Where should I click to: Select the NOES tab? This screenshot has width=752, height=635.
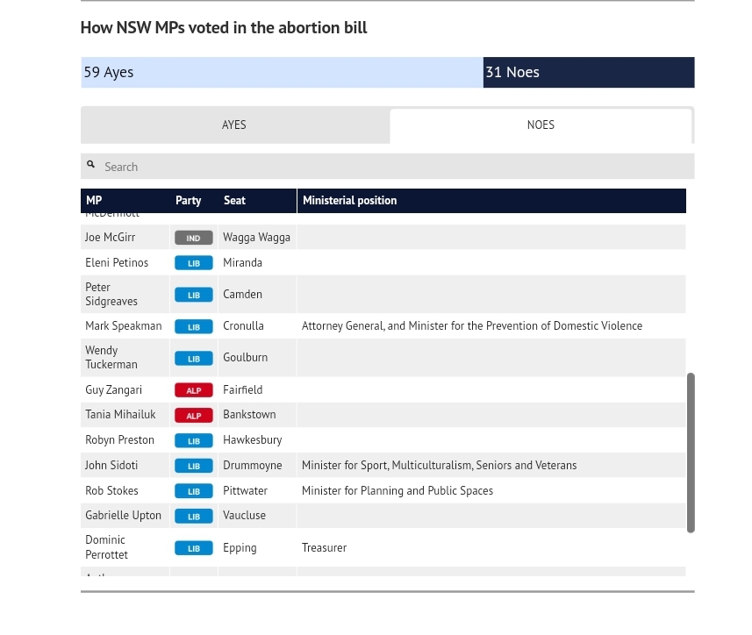click(x=541, y=125)
